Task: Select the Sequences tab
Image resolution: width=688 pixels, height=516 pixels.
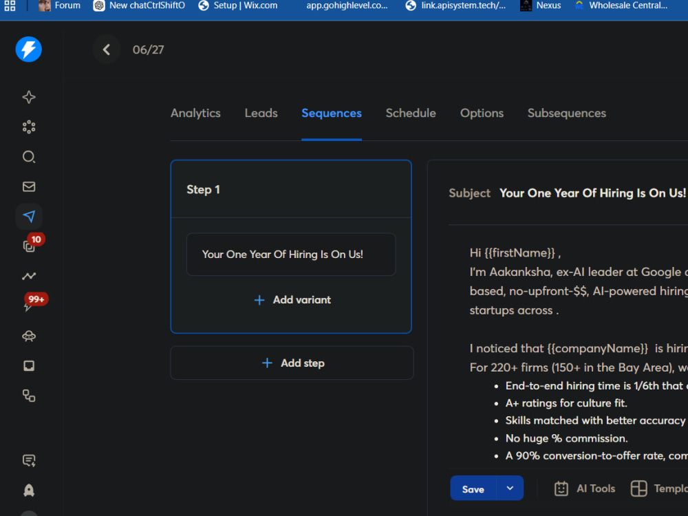Action: click(x=332, y=114)
